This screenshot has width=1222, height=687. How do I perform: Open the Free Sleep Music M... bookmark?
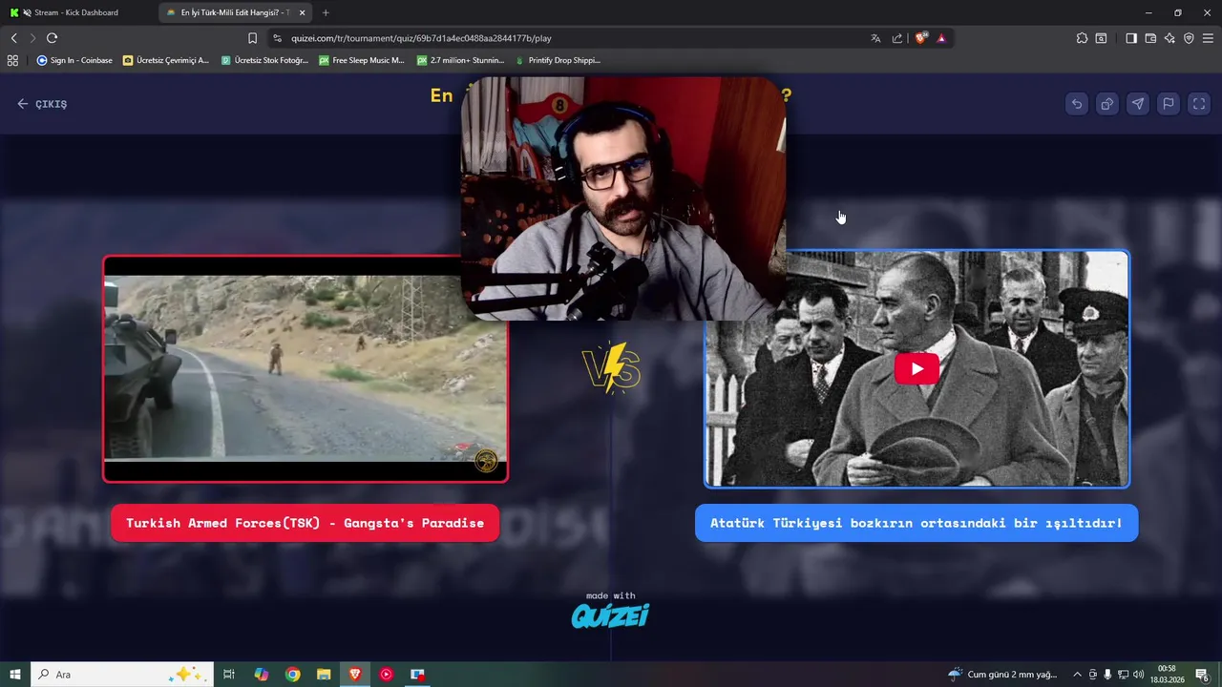[x=362, y=60]
